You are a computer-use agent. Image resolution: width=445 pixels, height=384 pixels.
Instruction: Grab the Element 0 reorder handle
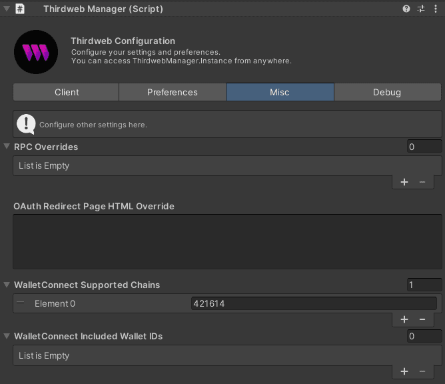[x=21, y=303]
